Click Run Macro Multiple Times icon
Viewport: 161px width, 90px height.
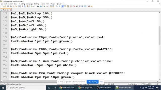82,6
